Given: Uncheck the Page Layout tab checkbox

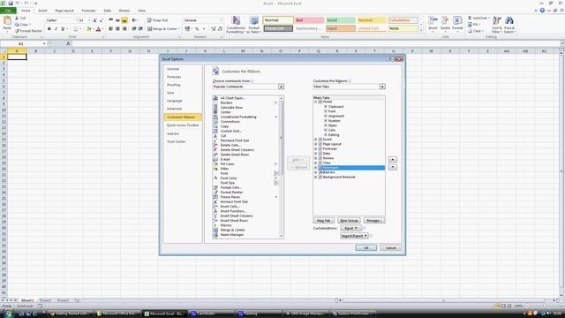Looking at the screenshot, I should pos(320,144).
